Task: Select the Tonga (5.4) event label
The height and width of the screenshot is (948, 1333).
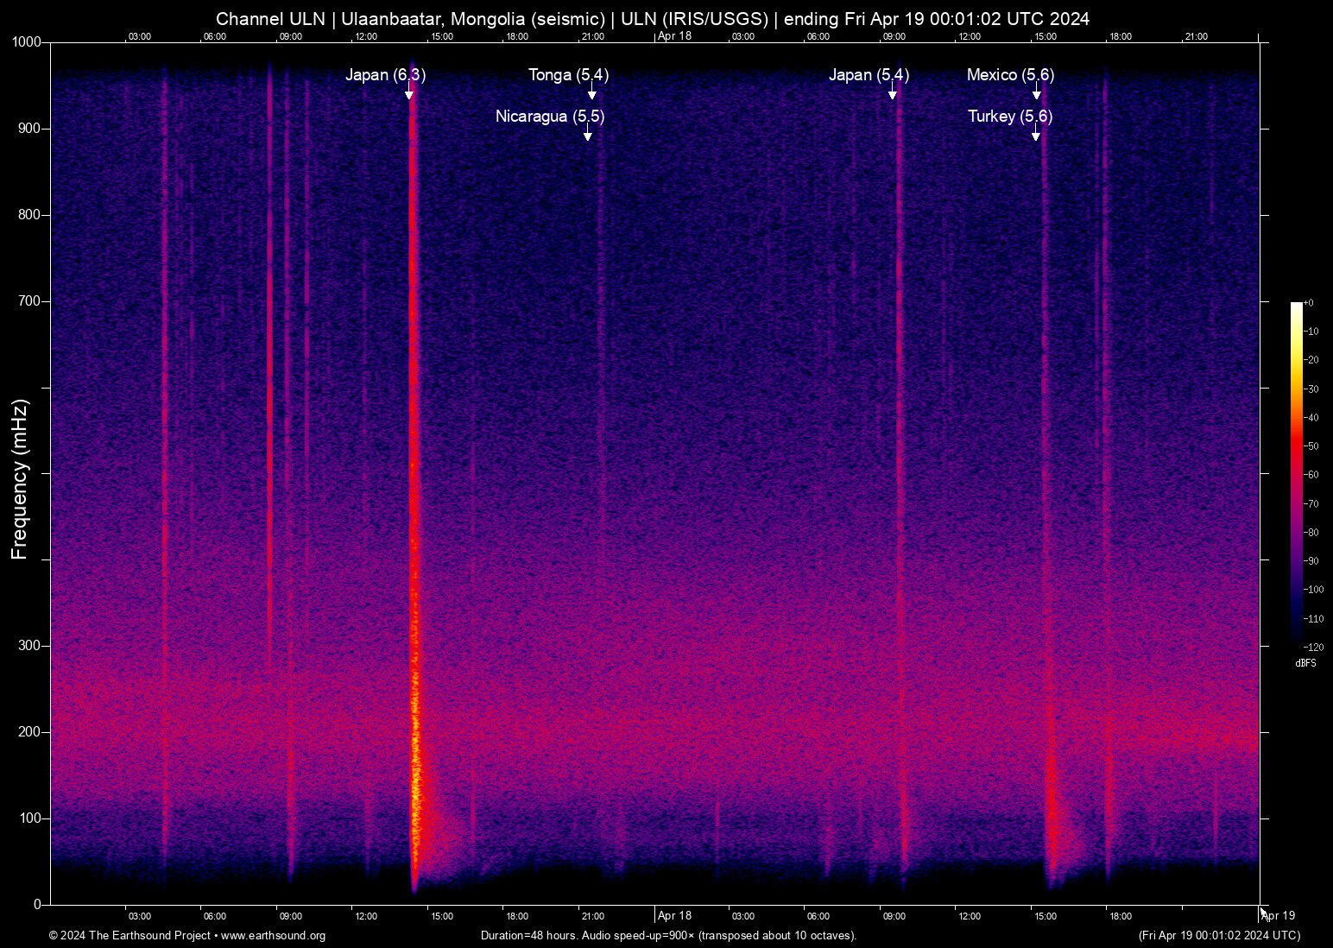Action: coord(568,75)
